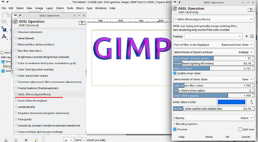This screenshot has width=258, height=142.
Task: Open Blend Mode of Inner Glow dropdown
Action: [x=213, y=79]
